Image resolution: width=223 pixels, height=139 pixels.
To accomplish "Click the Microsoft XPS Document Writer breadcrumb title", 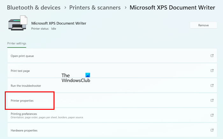I will pos(172,8).
